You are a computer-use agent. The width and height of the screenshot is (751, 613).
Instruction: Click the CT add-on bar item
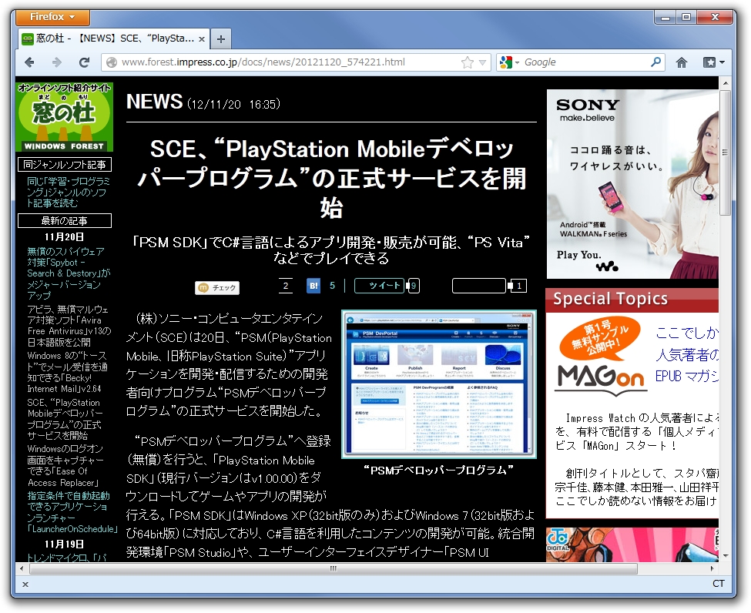pyautogui.click(x=719, y=583)
